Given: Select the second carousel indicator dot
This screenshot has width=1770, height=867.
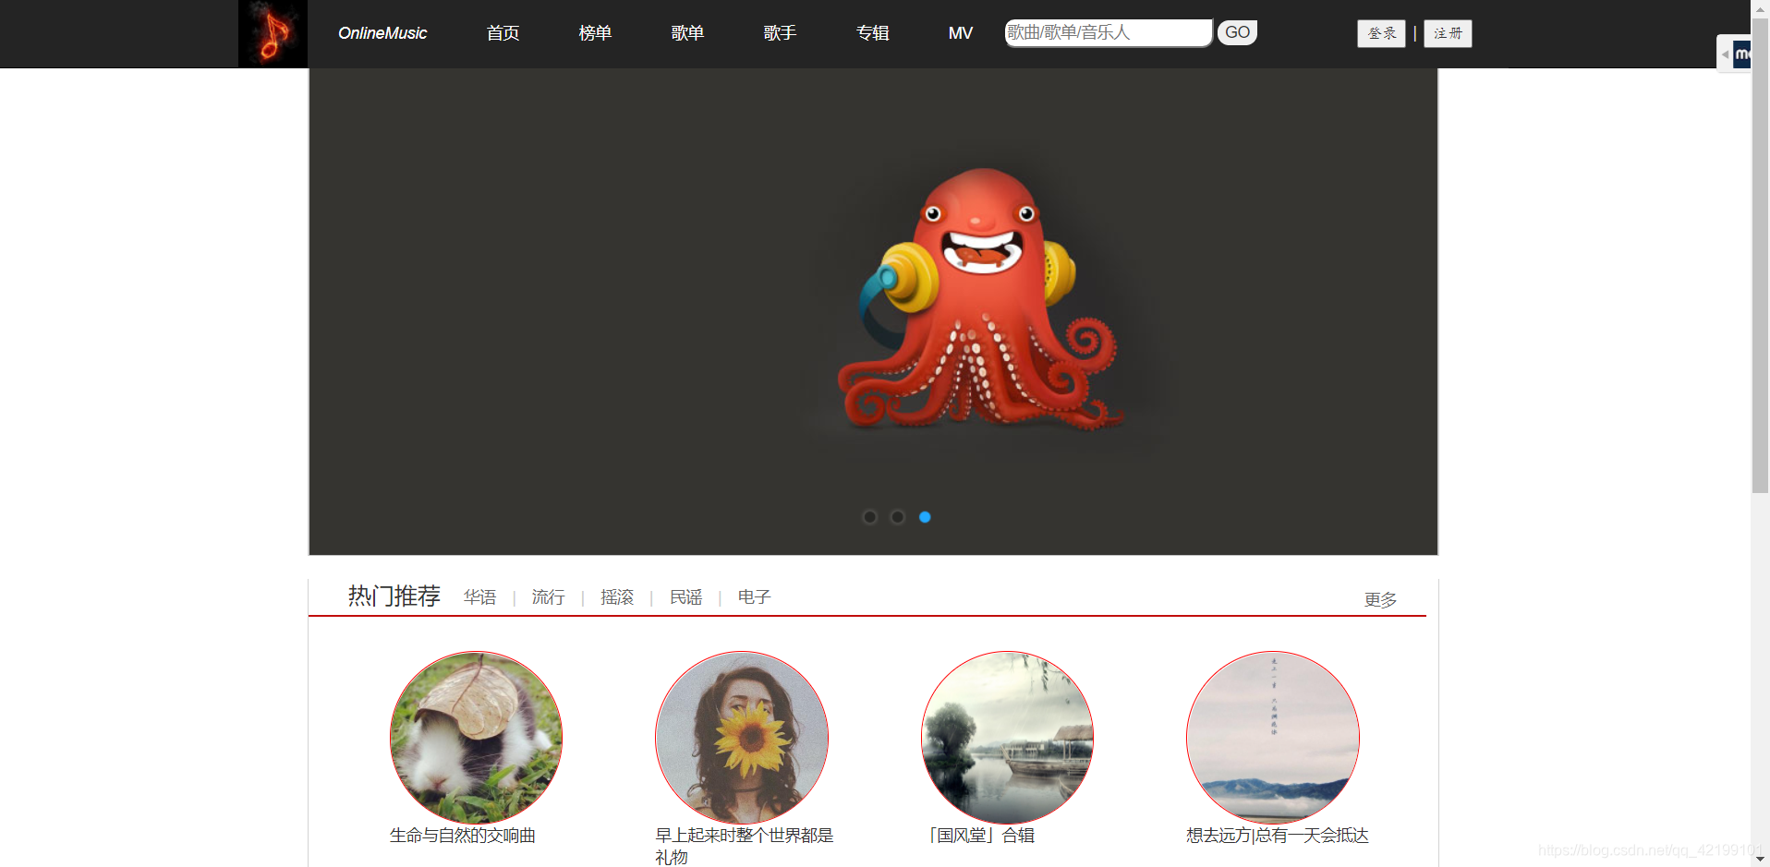Looking at the screenshot, I should pyautogui.click(x=897, y=517).
